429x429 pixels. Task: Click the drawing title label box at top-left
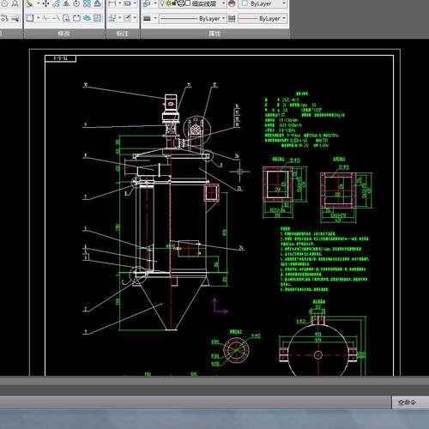tap(60, 58)
